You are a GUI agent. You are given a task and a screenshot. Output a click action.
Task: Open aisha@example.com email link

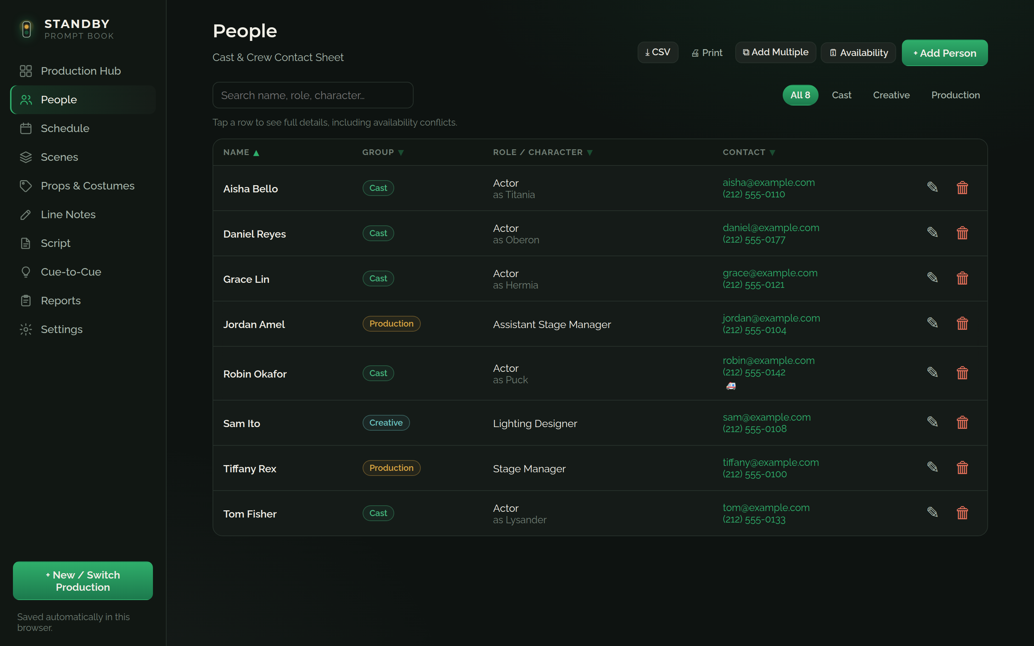click(x=768, y=182)
